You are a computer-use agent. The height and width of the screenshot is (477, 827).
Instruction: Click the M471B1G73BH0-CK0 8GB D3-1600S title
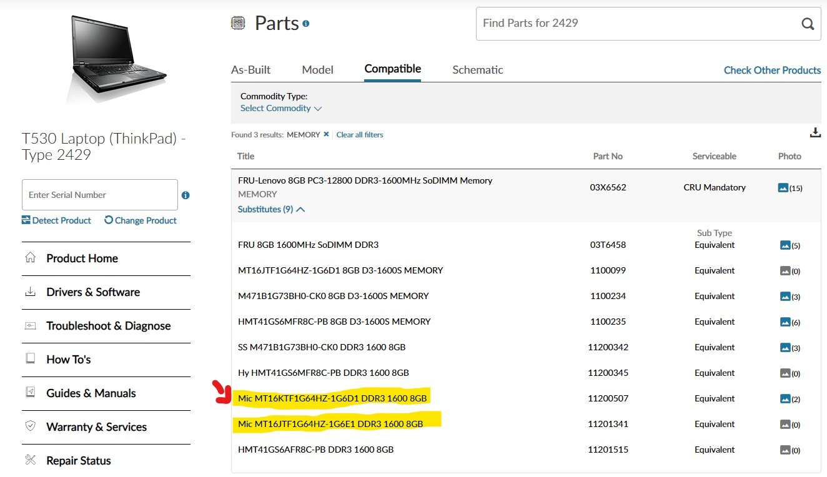tap(334, 296)
